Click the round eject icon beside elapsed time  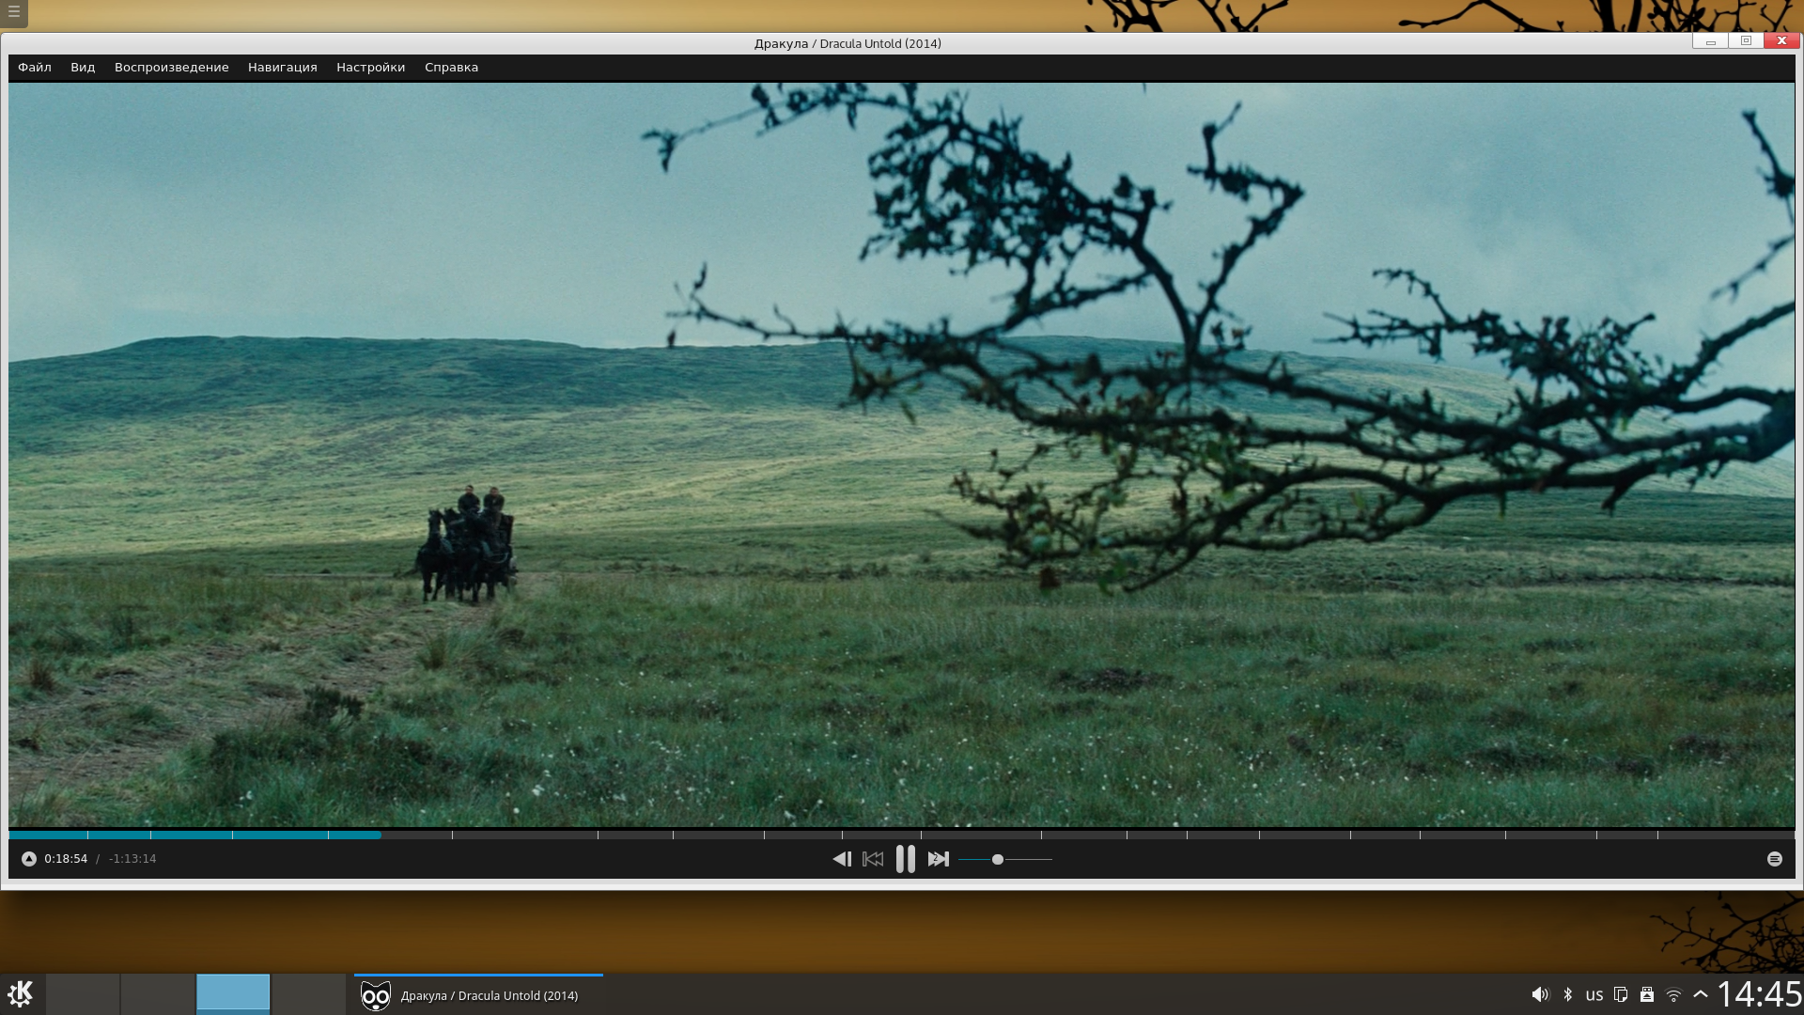(29, 859)
